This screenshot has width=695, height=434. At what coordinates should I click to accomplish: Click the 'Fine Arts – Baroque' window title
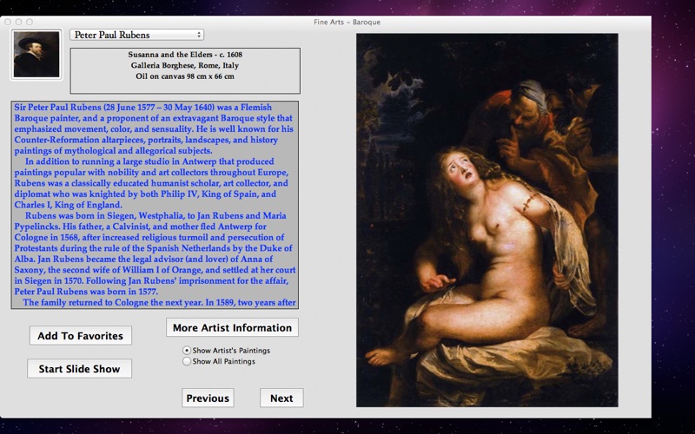point(347,23)
